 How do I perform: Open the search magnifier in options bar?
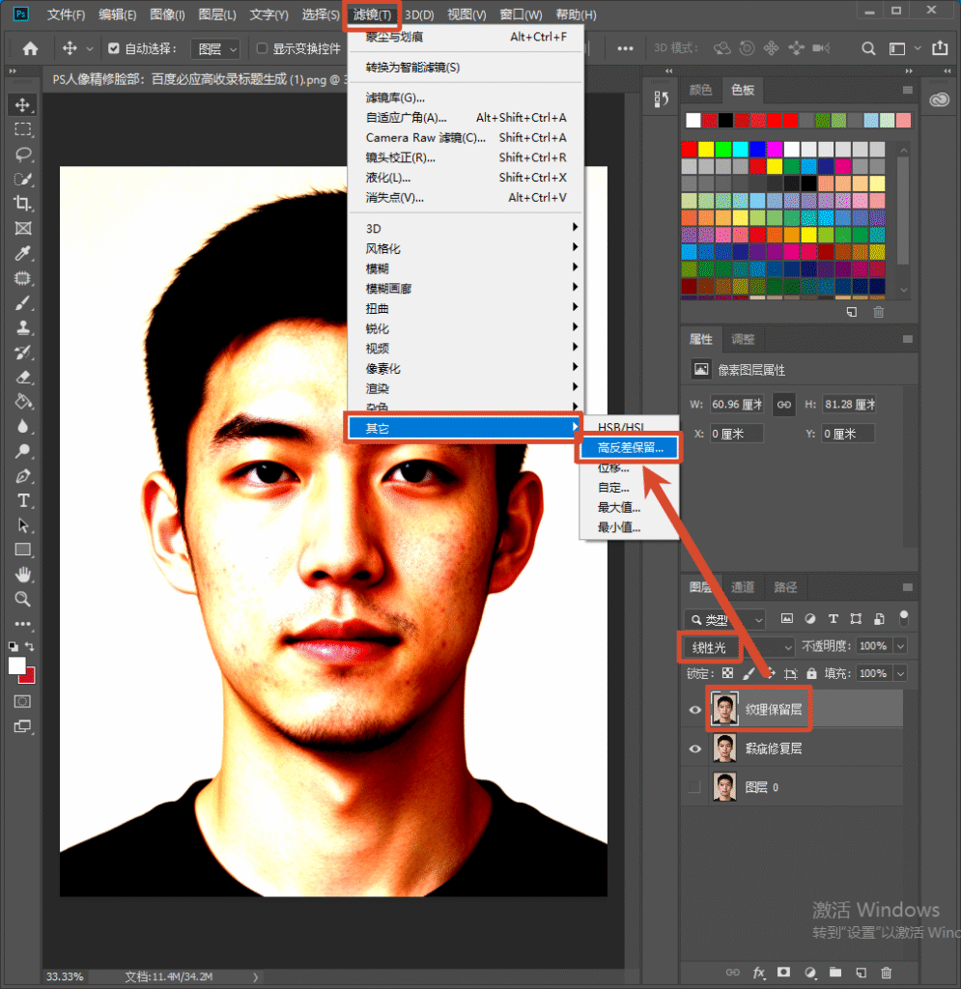pos(868,48)
